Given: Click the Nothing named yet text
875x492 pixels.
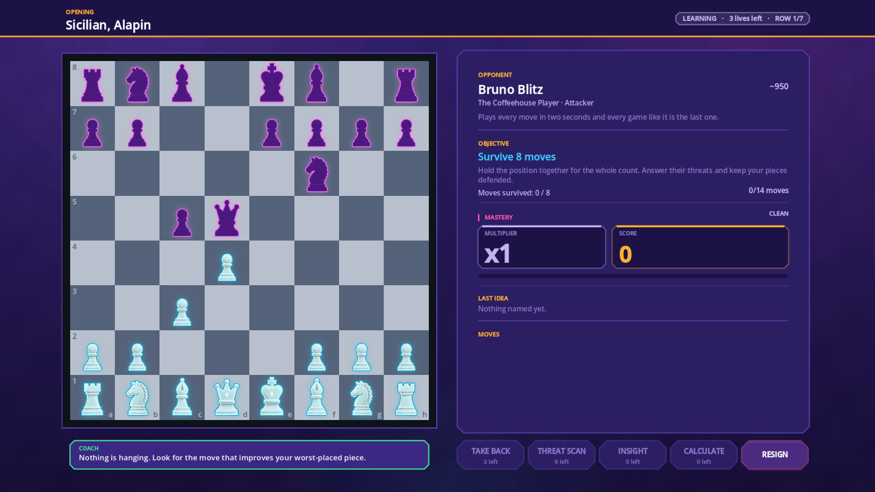Looking at the screenshot, I should [512, 309].
